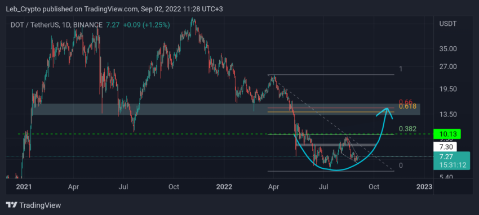Click the large gray resistance zone rectangle
The height and width of the screenshot is (215, 479).
226,109
